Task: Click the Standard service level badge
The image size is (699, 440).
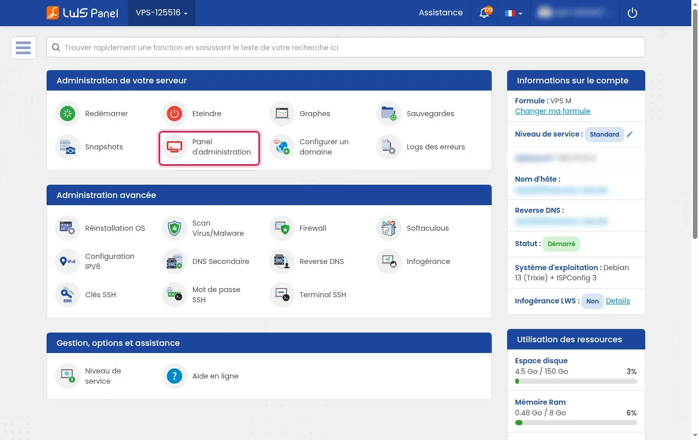Action: (604, 135)
